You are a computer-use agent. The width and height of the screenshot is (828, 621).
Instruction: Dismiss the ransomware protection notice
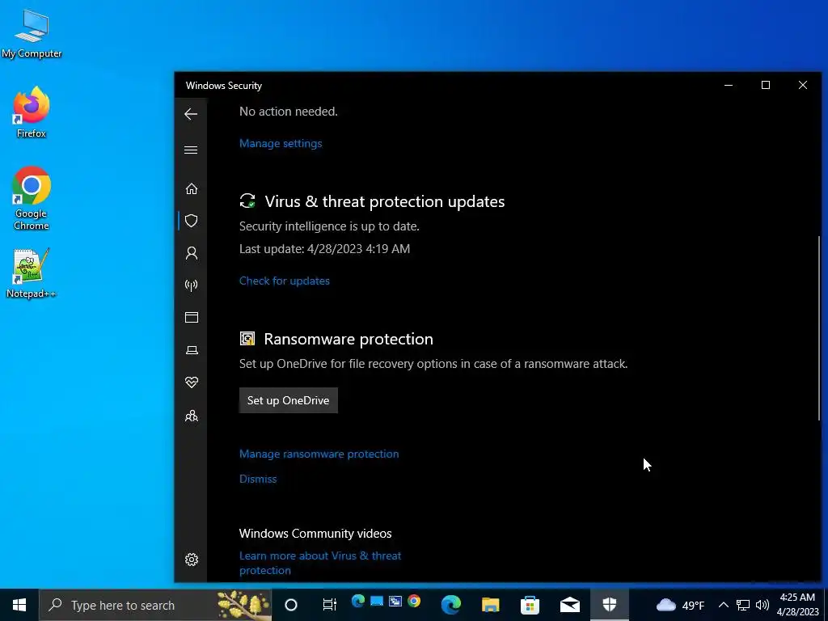258,479
